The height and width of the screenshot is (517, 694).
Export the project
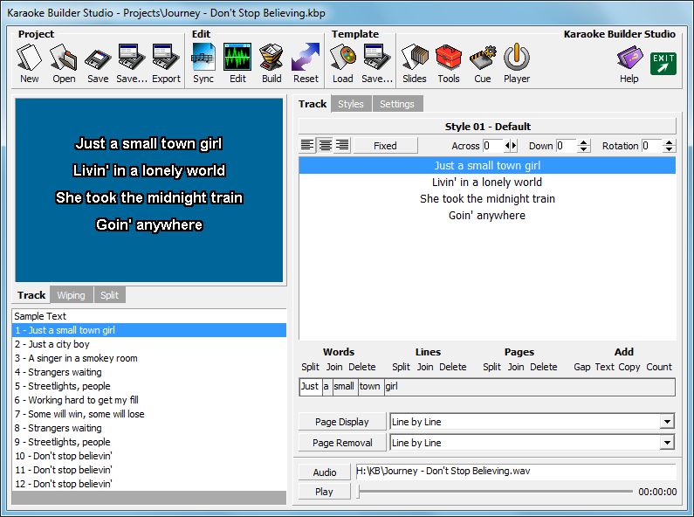coord(166,63)
